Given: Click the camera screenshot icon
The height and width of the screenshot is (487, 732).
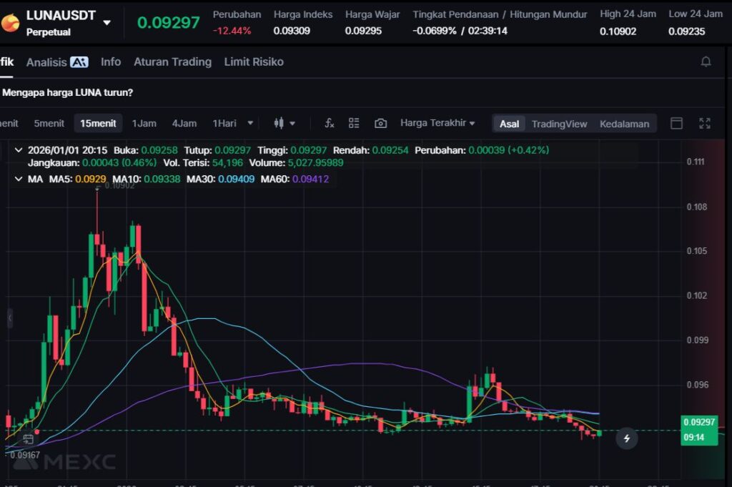Looking at the screenshot, I should click(x=380, y=123).
